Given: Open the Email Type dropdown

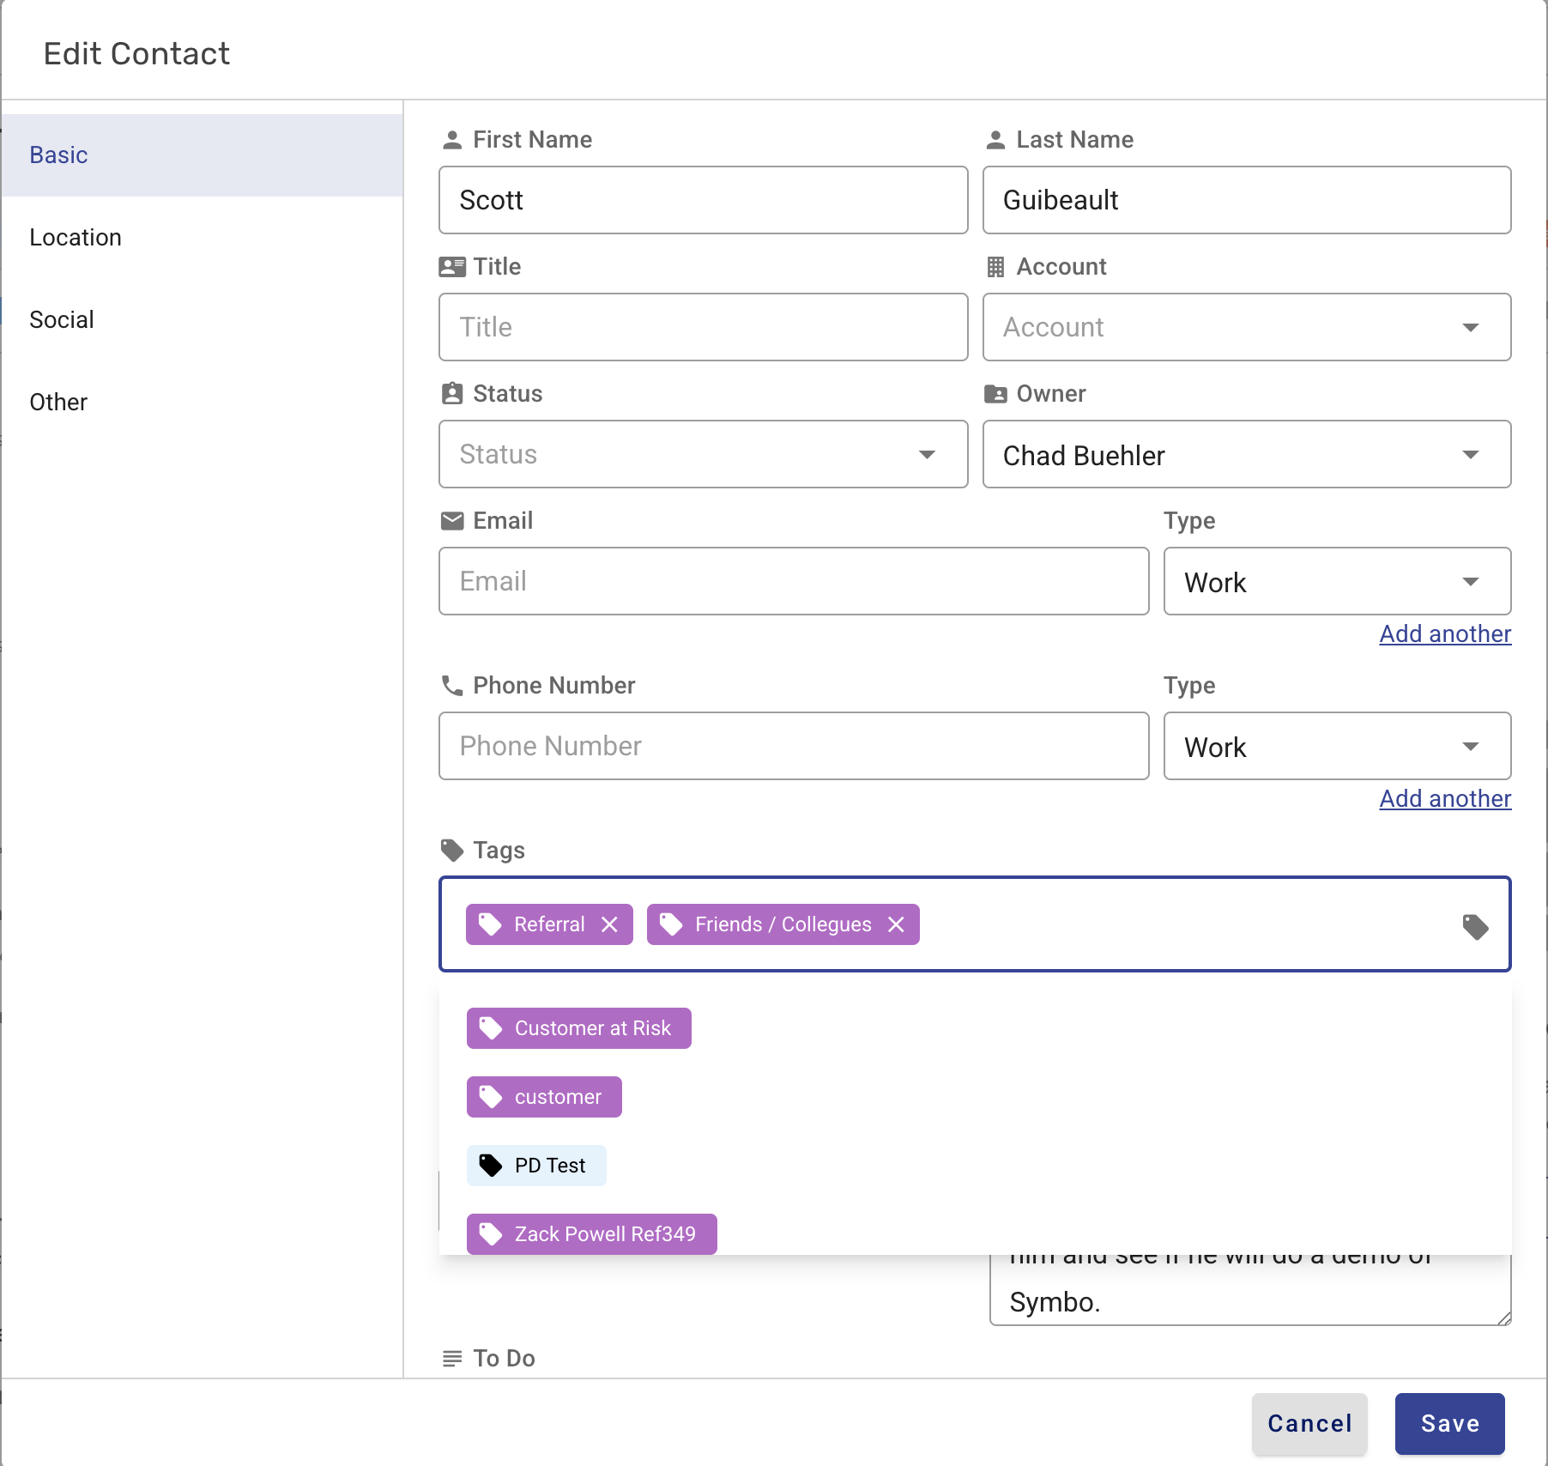Looking at the screenshot, I should 1336,581.
